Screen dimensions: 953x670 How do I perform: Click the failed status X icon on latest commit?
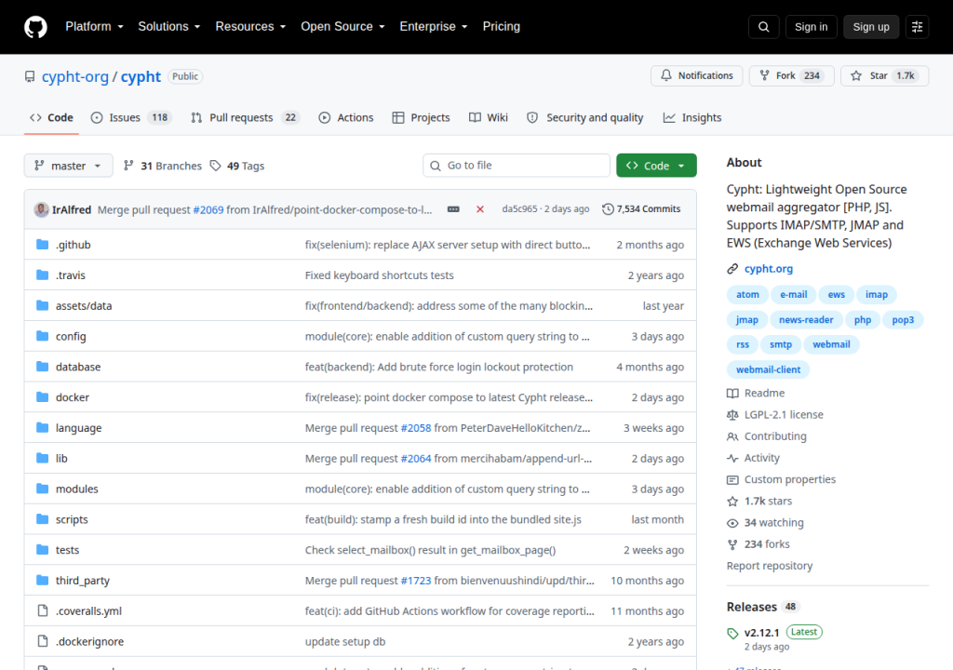pos(480,209)
